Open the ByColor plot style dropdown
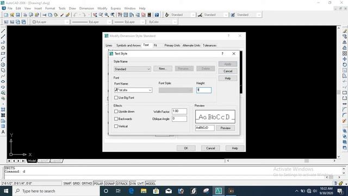 click(x=162, y=22)
